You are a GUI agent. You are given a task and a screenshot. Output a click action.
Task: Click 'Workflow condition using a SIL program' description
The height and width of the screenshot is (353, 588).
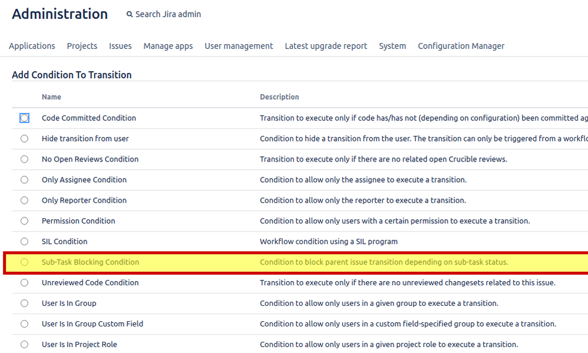coord(329,242)
